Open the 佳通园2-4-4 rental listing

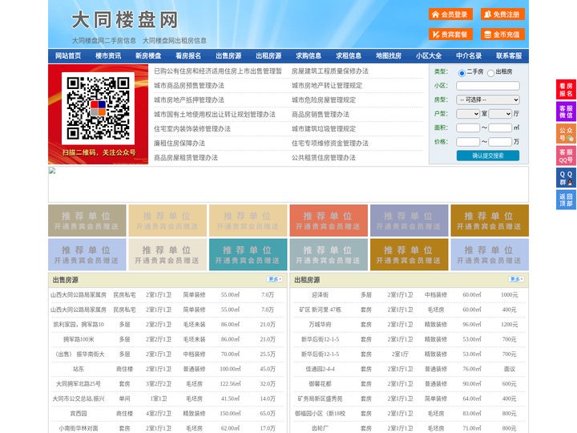click(x=320, y=369)
